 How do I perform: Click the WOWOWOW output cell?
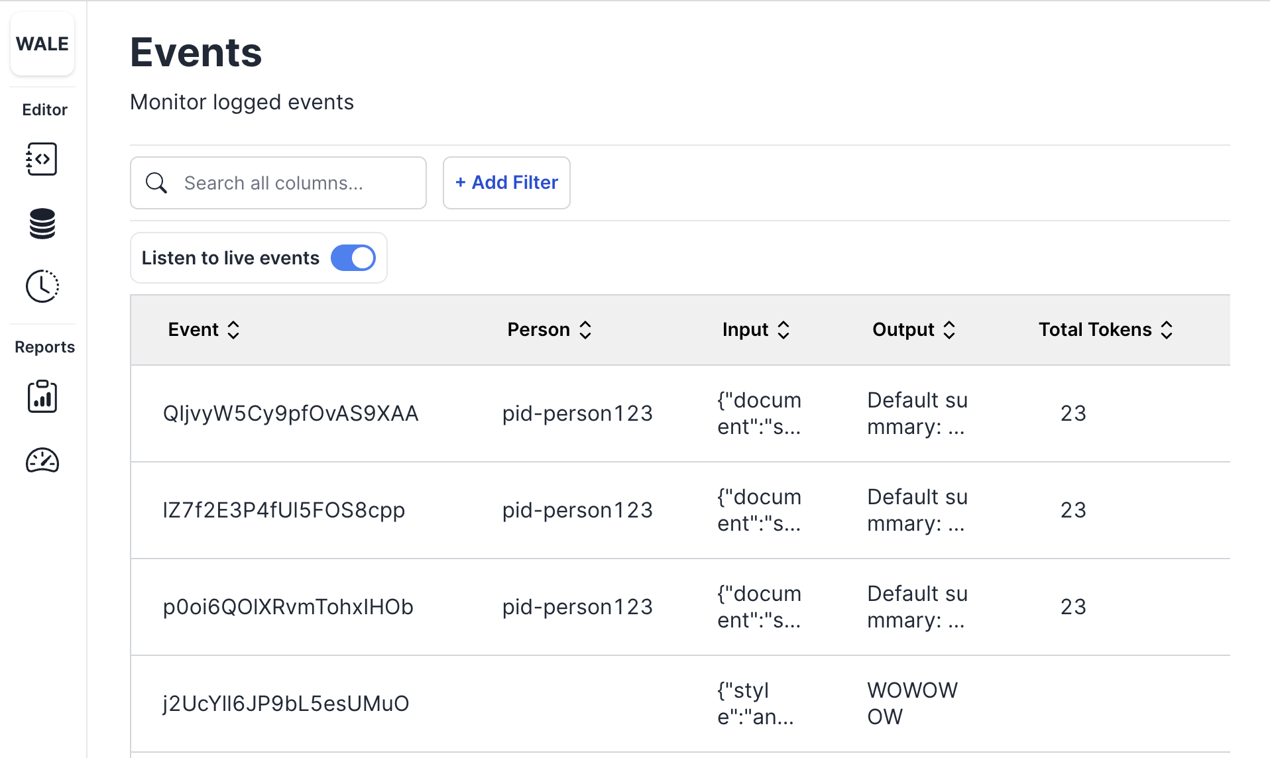click(x=912, y=704)
